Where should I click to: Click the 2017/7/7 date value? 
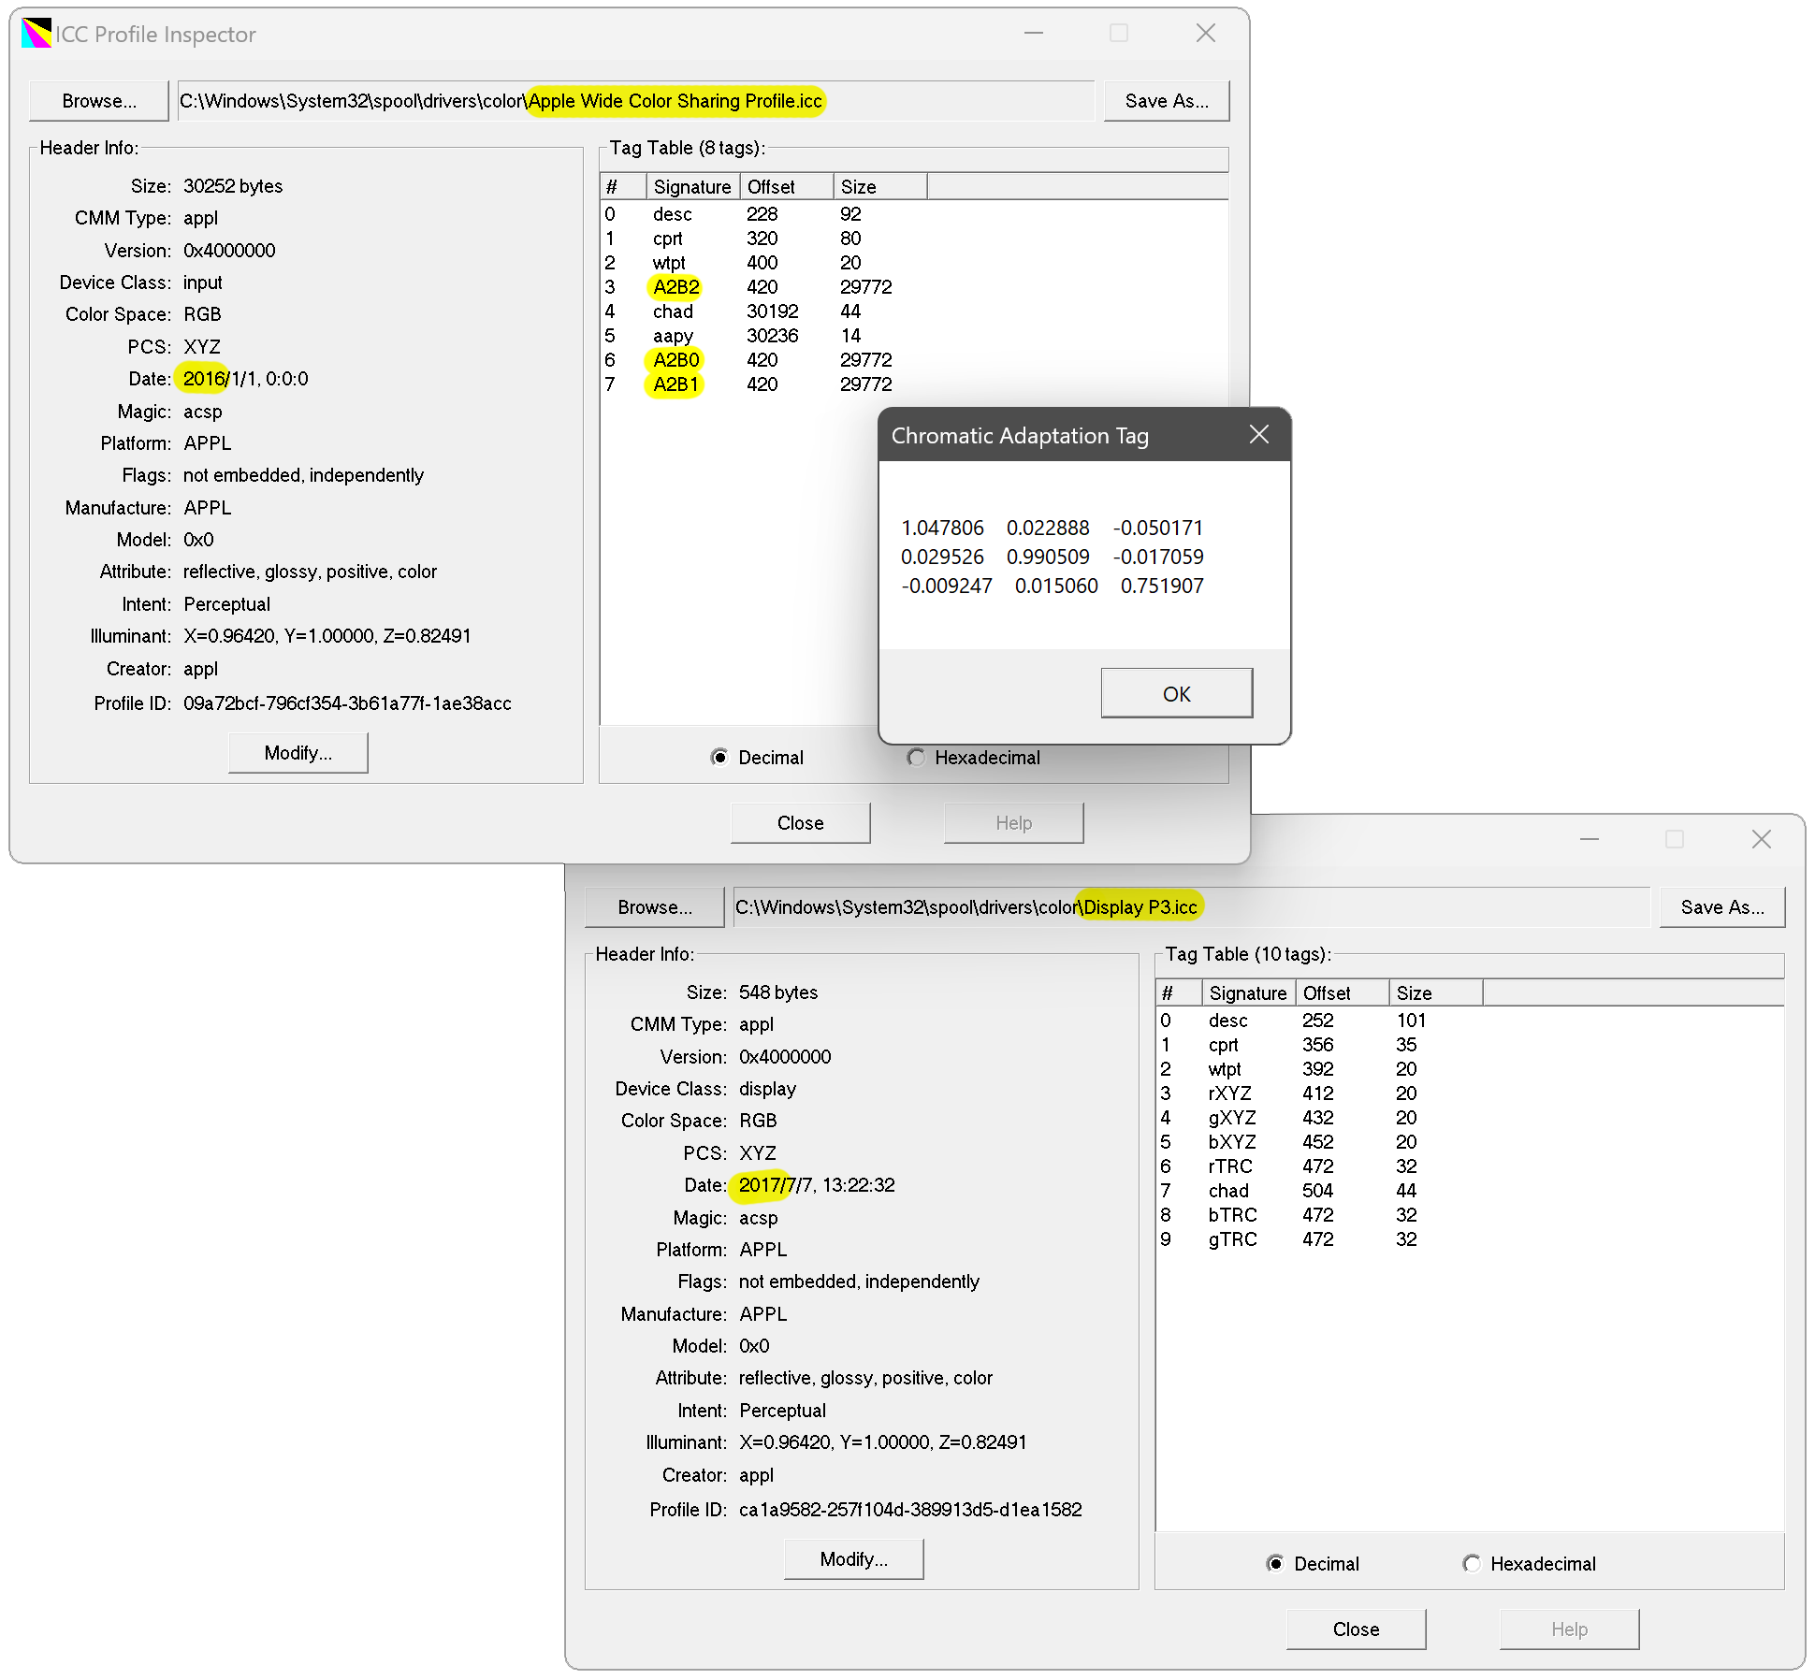click(x=817, y=1185)
